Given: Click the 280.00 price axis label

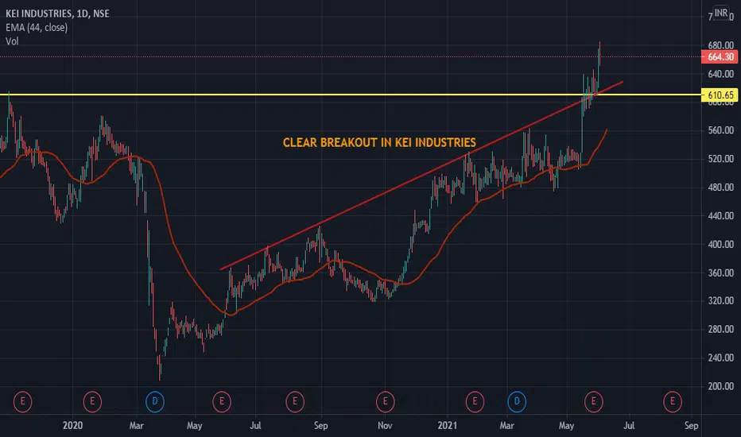Looking at the screenshot, I should click(x=720, y=329).
